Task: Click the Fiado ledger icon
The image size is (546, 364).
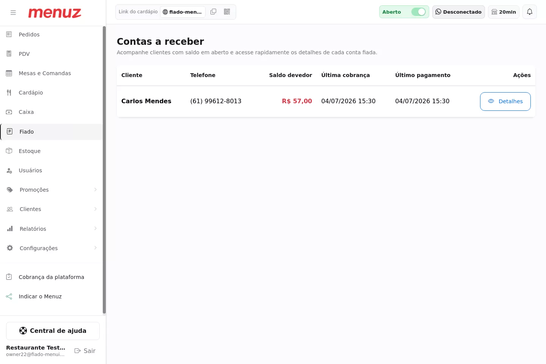Action: [10, 132]
